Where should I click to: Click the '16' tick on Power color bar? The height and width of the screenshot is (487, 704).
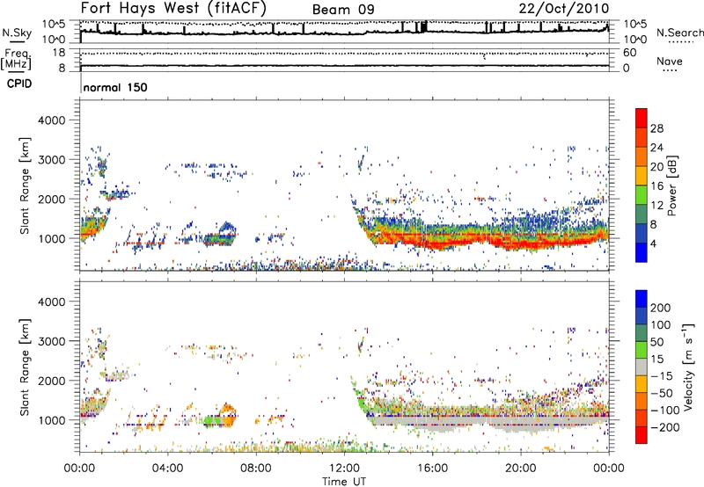(656, 186)
